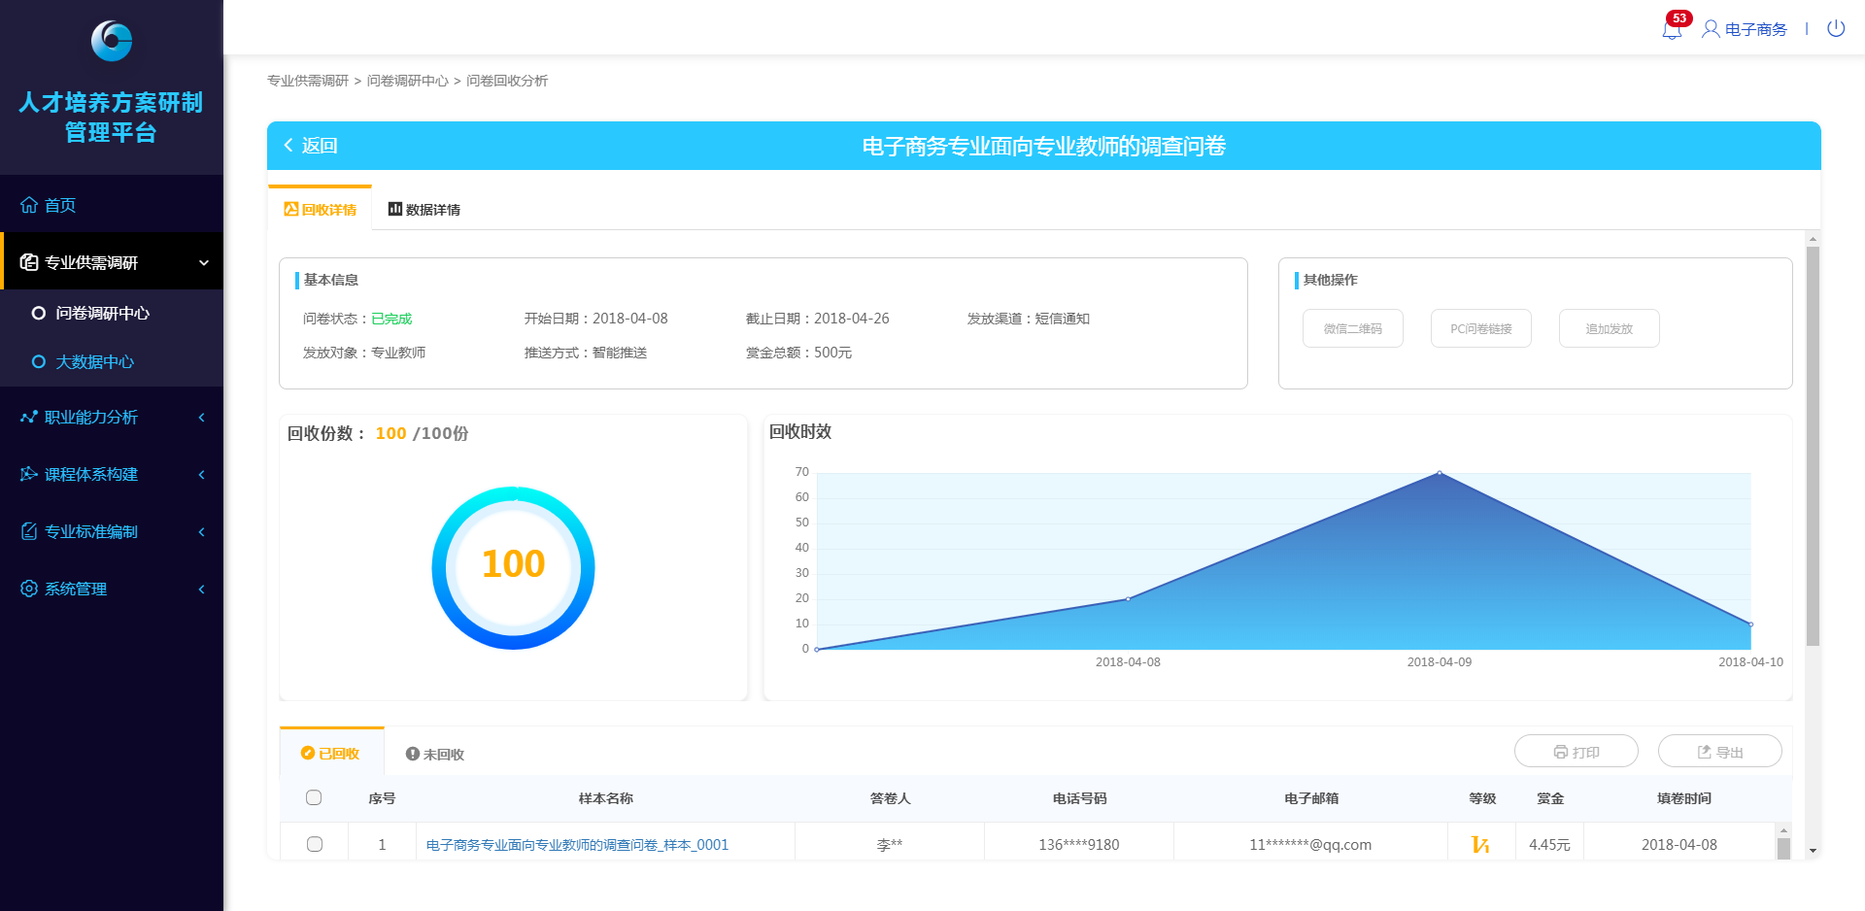Viewport: 1865px width, 911px height.
Task: Open the 电子商务 user profile
Action: click(1745, 29)
